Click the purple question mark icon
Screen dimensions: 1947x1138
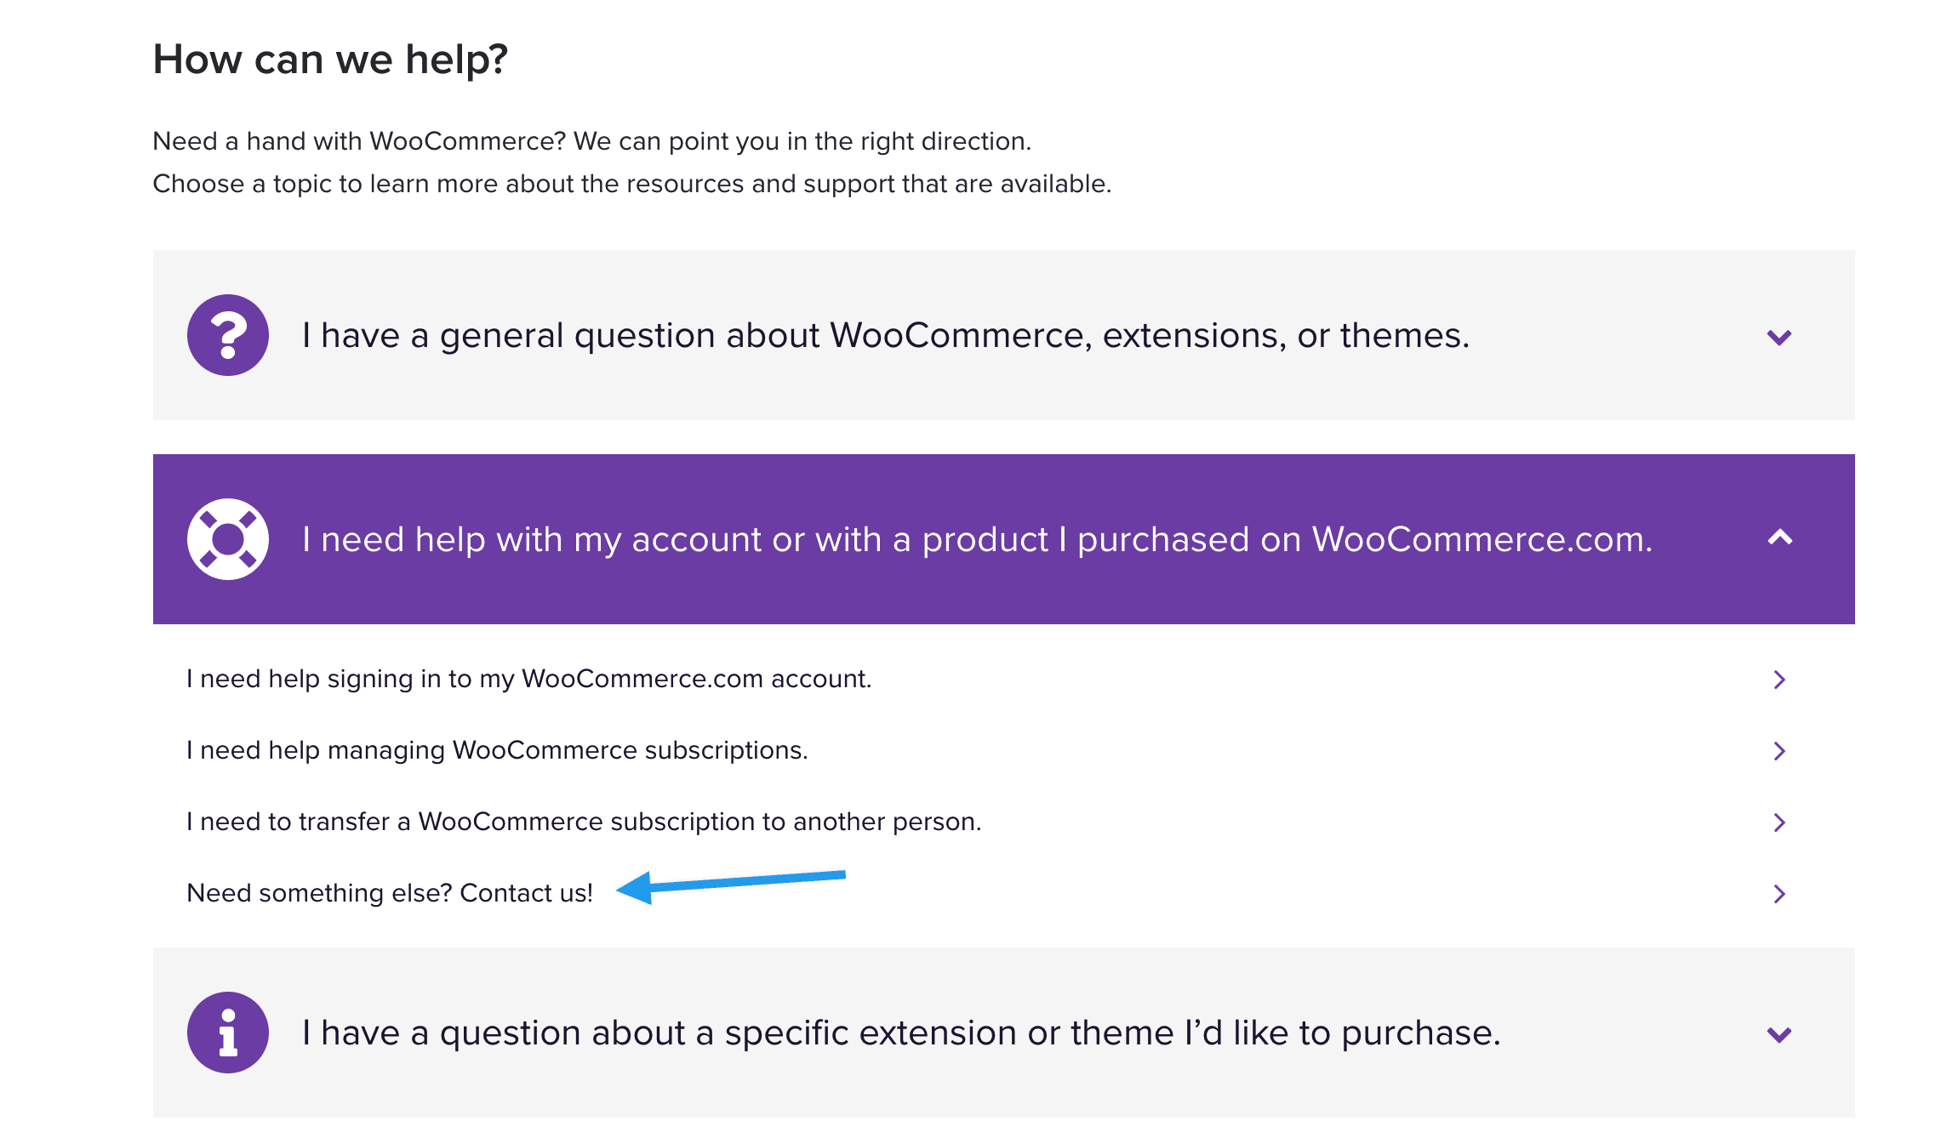click(x=228, y=335)
